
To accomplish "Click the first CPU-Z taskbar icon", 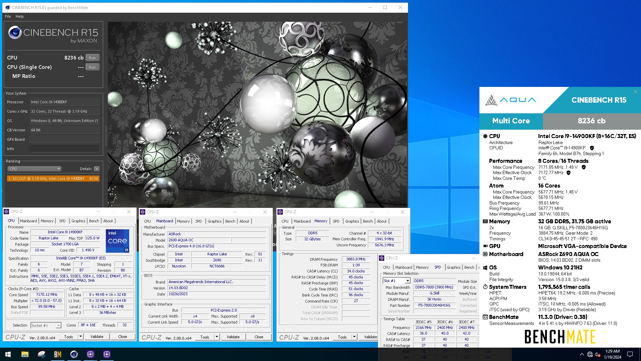I will pos(90,354).
